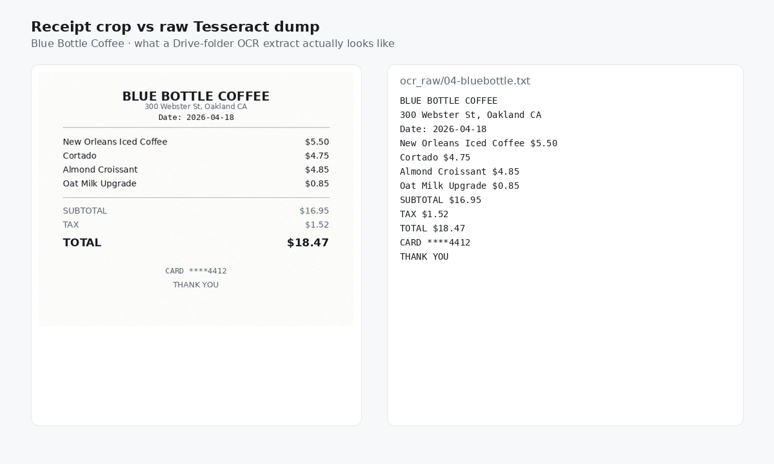Click 'New Orleans Iced Coffee' item on receipt
The width and height of the screenshot is (774, 464).
115,142
